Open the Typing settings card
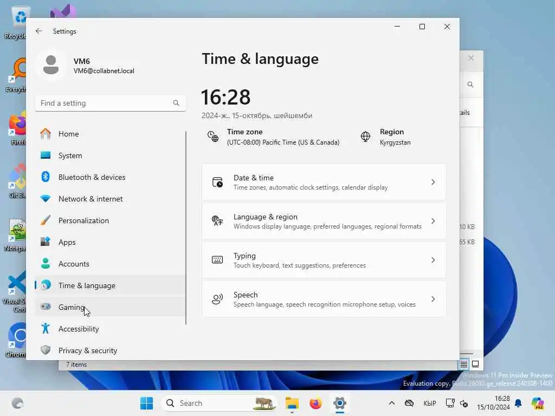555x416 pixels. [x=324, y=260]
